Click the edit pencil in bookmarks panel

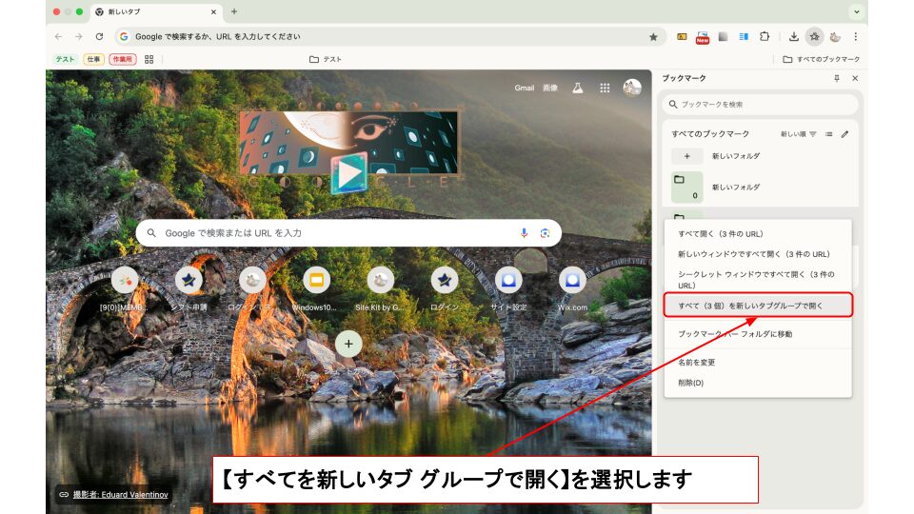(844, 134)
